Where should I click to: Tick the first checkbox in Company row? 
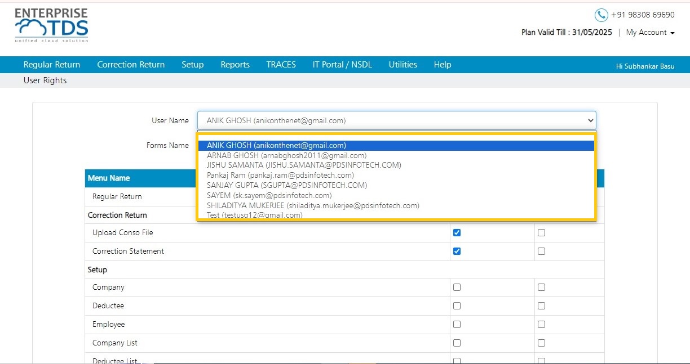(457, 287)
